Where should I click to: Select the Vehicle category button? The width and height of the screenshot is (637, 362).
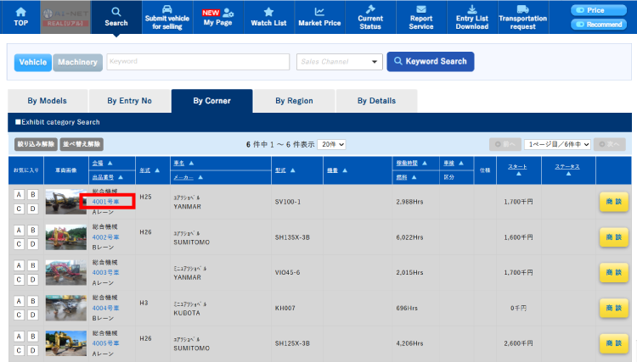(33, 63)
